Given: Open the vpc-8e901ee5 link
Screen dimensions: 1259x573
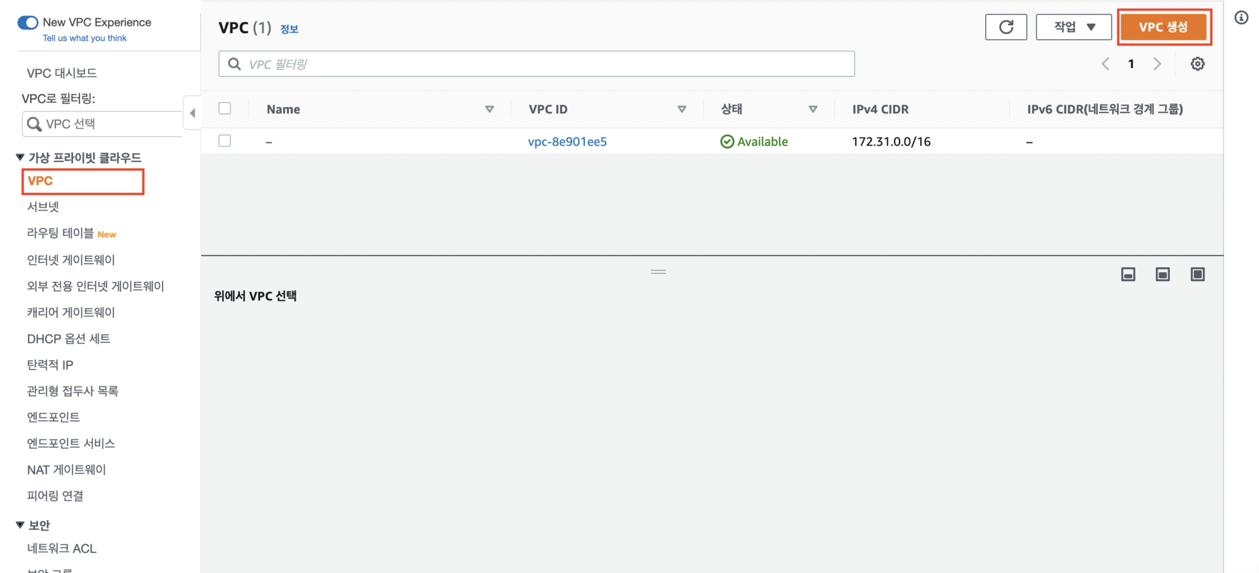Looking at the screenshot, I should point(567,141).
